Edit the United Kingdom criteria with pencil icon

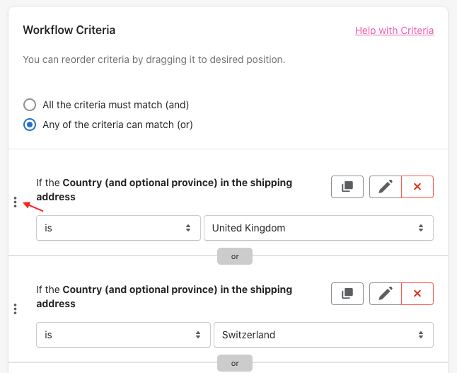click(386, 187)
